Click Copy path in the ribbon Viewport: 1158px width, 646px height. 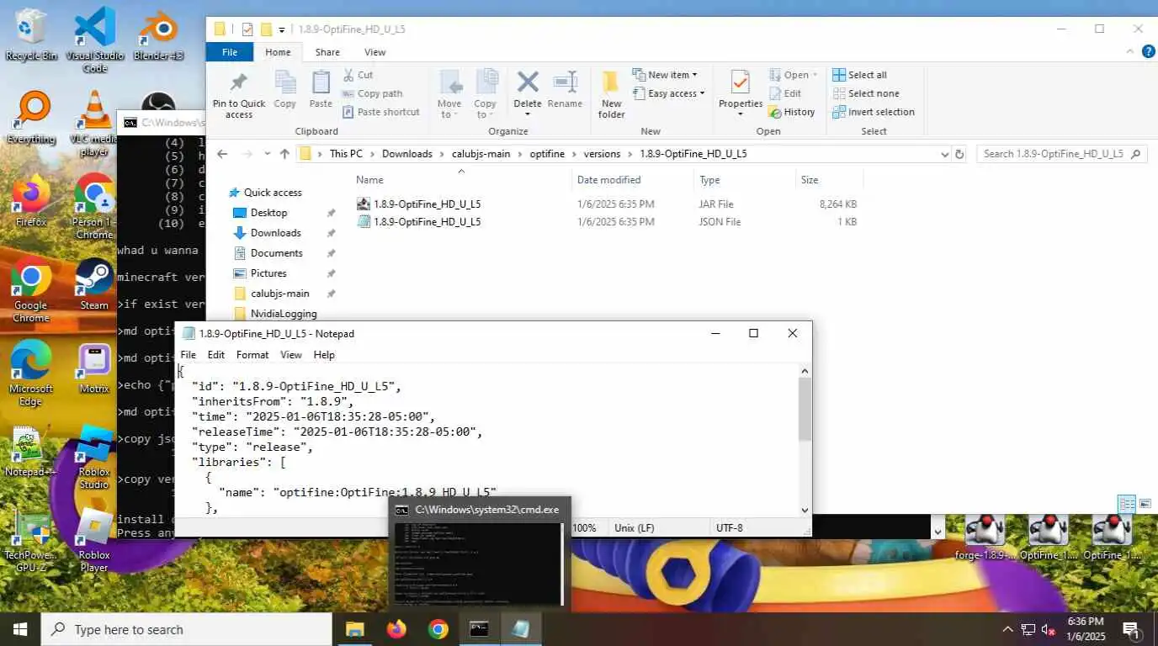click(372, 93)
